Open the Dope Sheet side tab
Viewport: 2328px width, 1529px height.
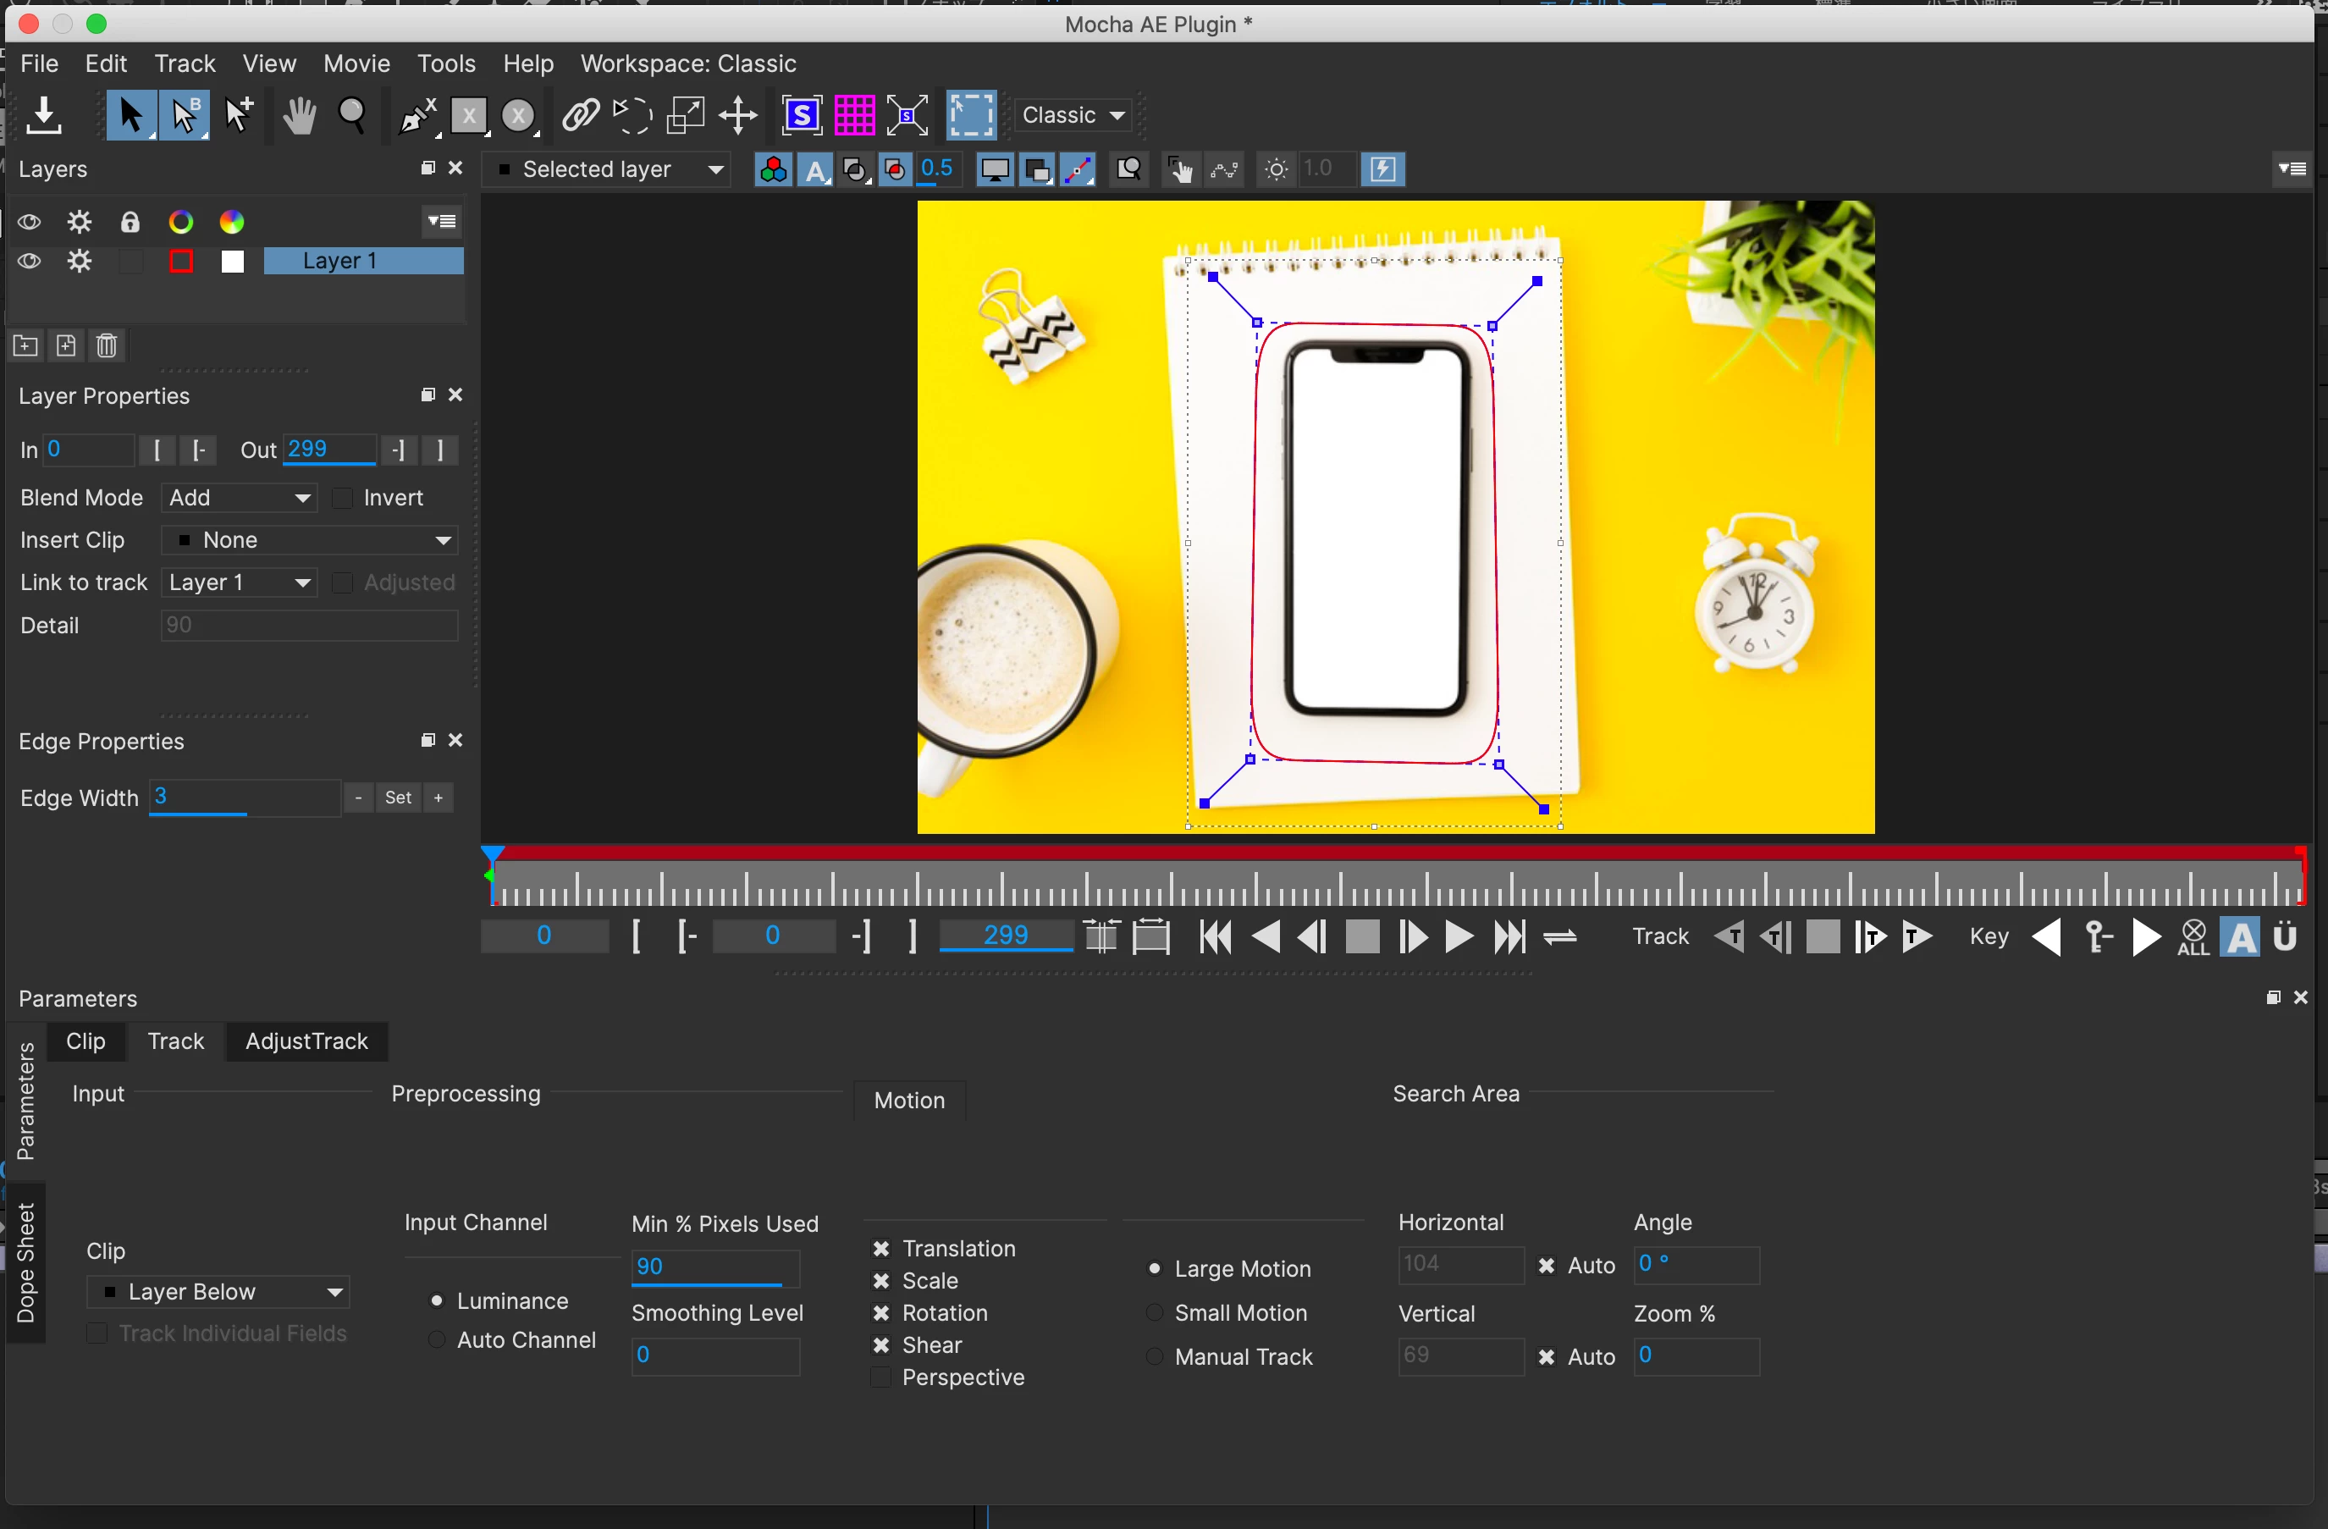coord(25,1262)
